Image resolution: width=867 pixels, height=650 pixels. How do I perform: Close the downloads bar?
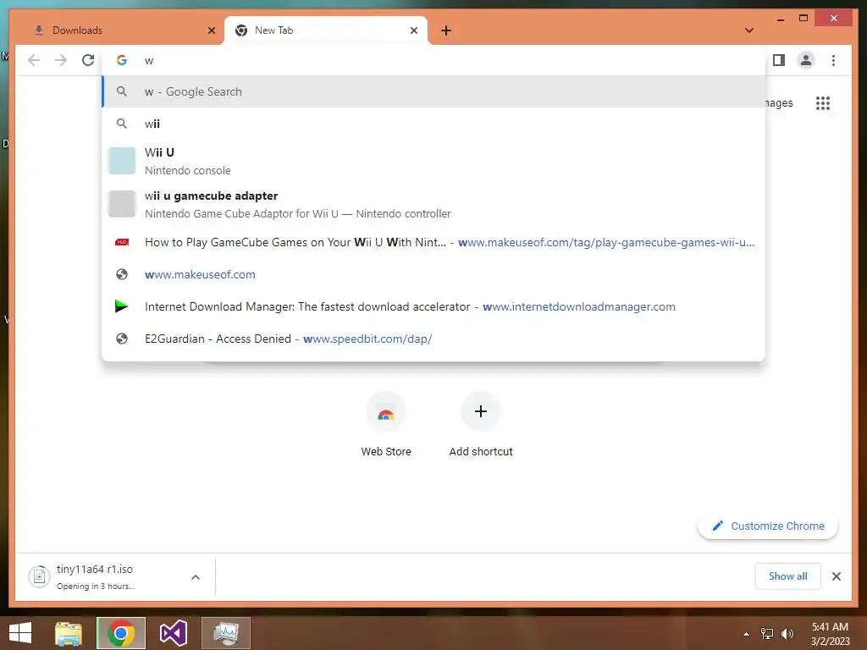(836, 576)
